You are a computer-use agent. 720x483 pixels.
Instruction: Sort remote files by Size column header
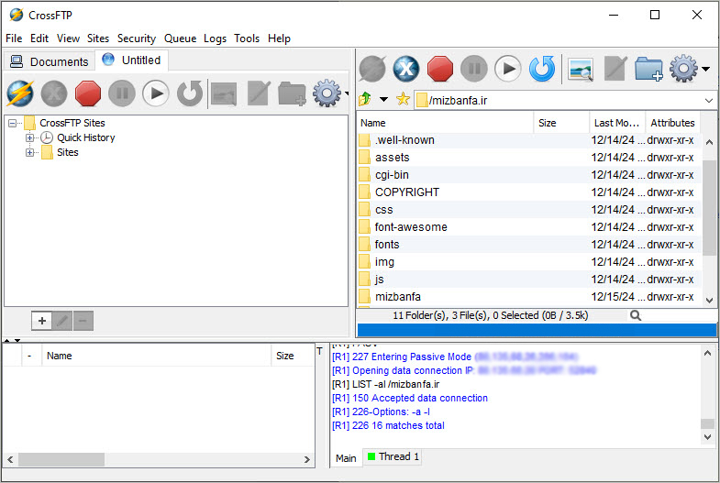point(561,123)
